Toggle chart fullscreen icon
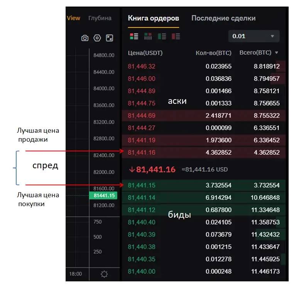301x286 pixels. (x=110, y=38)
